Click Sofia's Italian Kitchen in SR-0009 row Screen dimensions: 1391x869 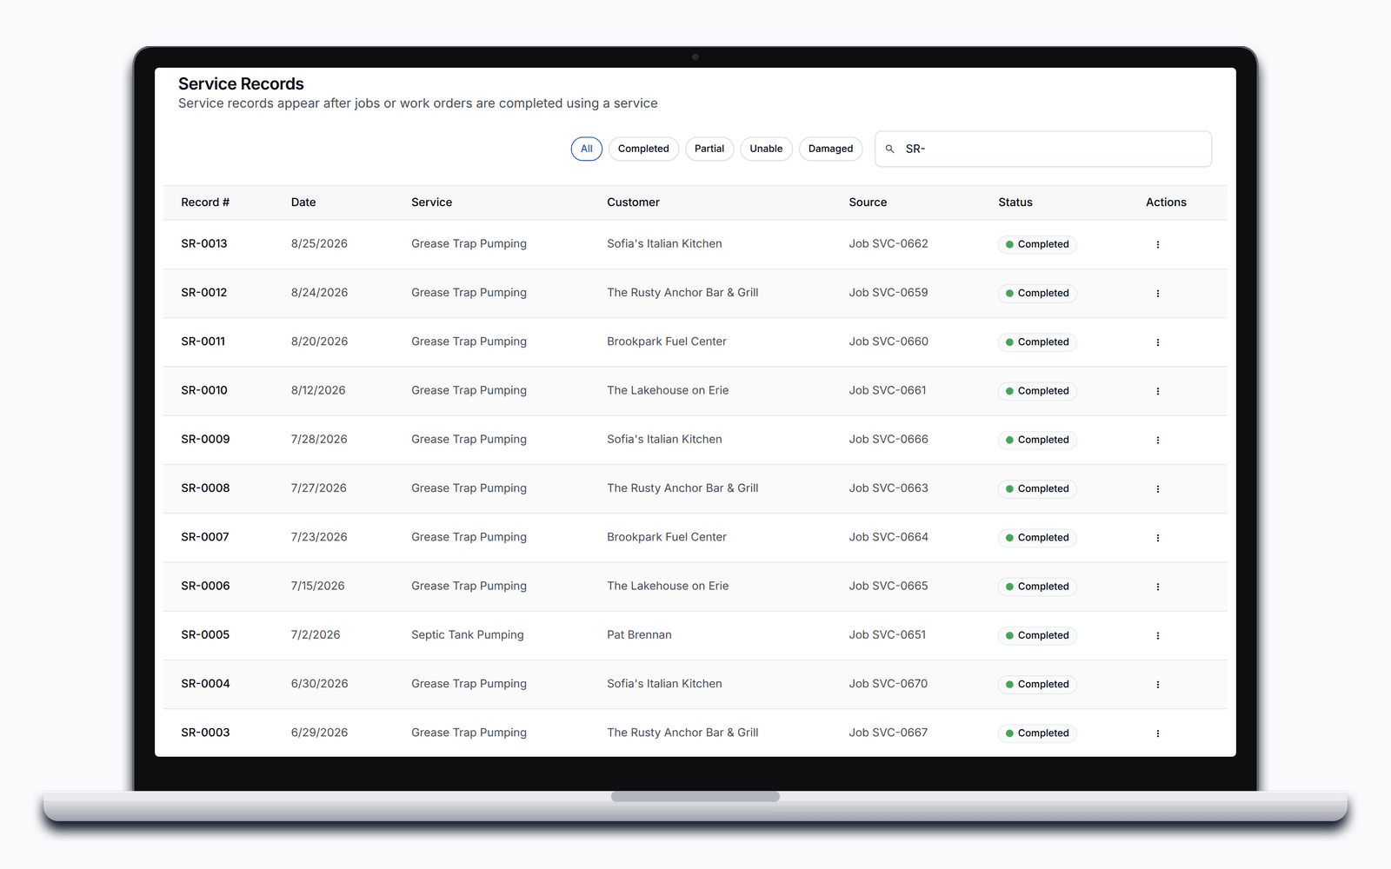point(664,440)
